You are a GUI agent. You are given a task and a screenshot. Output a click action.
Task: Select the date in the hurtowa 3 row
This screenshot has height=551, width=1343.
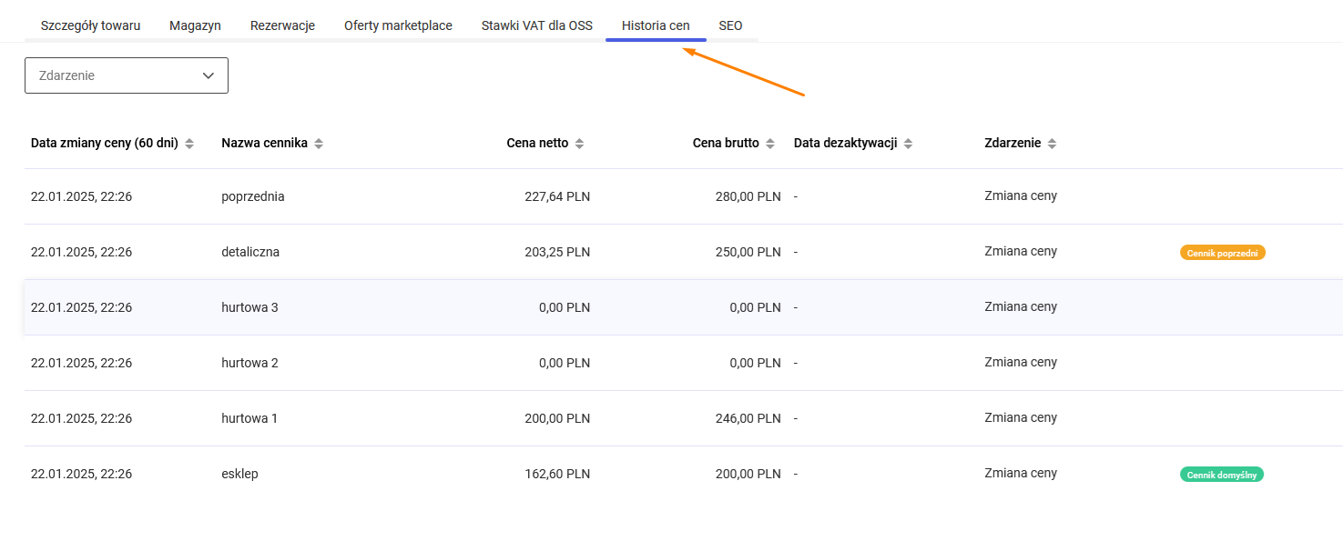tap(82, 307)
